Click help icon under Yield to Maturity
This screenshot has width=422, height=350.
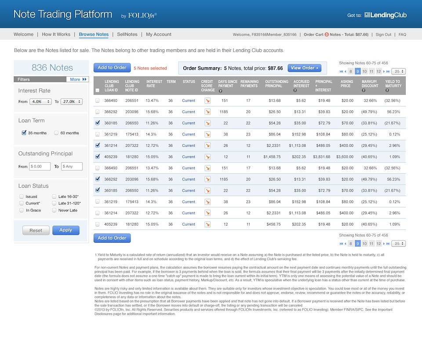(x=387, y=91)
